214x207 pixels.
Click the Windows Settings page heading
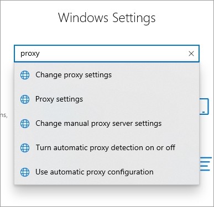point(107,18)
